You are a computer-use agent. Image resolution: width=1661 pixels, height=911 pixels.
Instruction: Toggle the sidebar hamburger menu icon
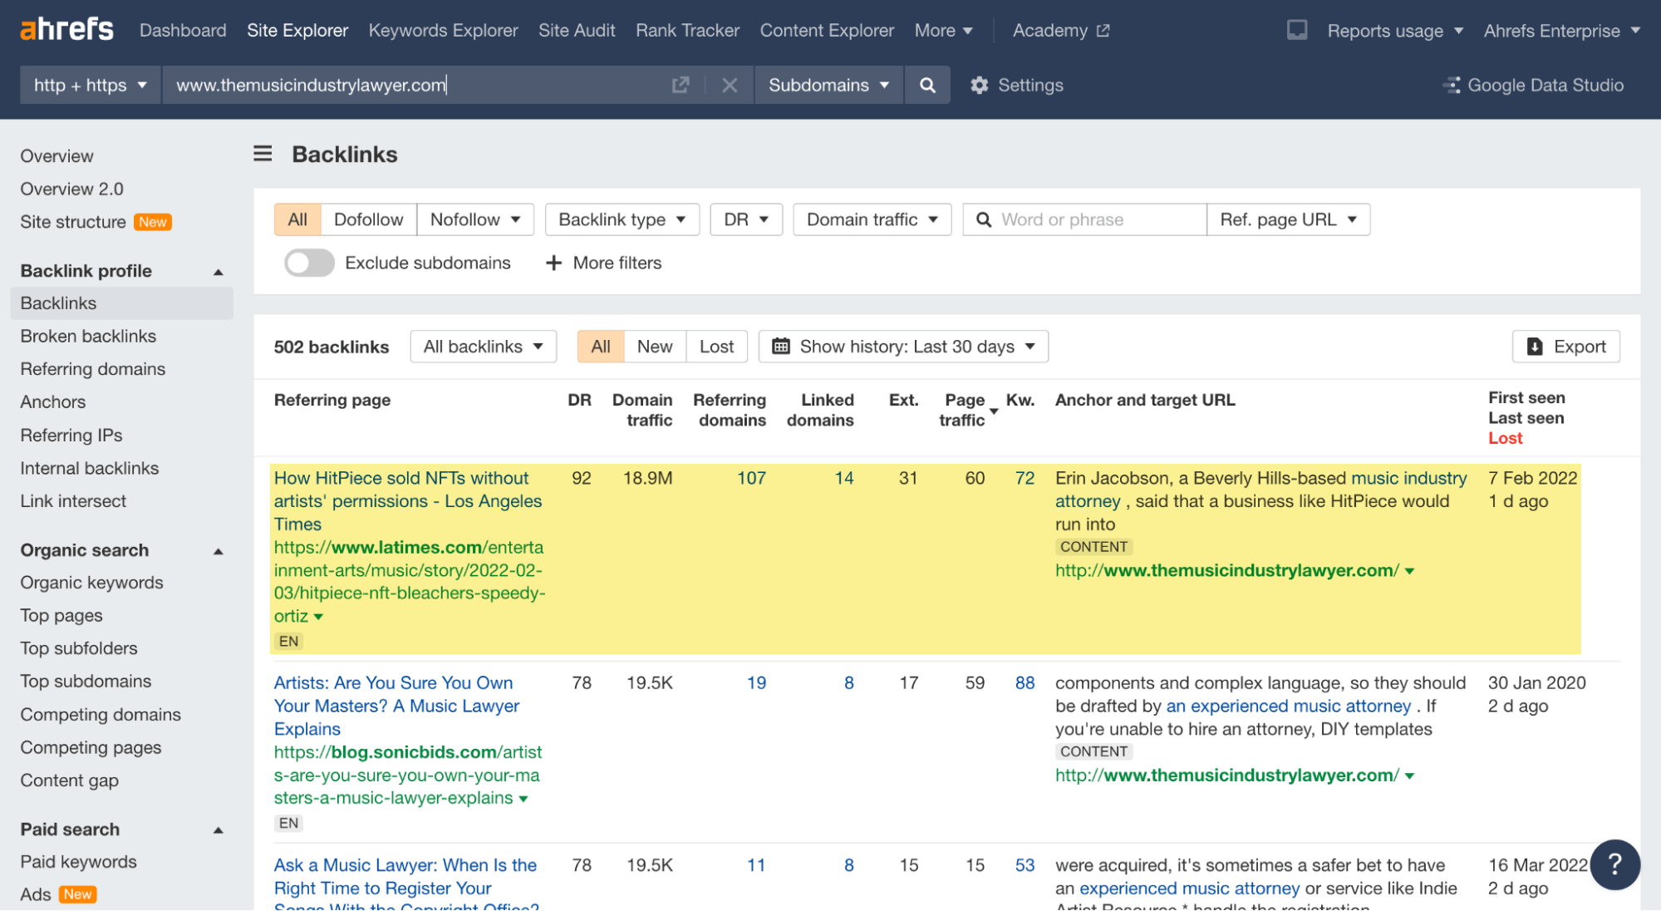tap(263, 154)
